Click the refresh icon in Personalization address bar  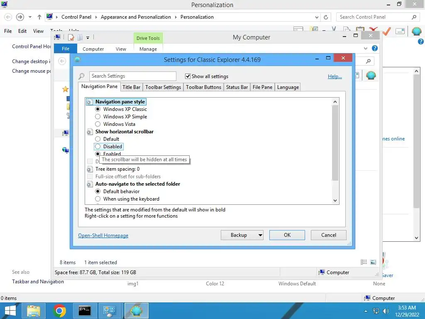(326, 17)
